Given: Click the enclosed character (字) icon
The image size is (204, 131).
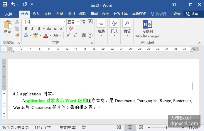Looking at the screenshot, I should pos(90,35).
